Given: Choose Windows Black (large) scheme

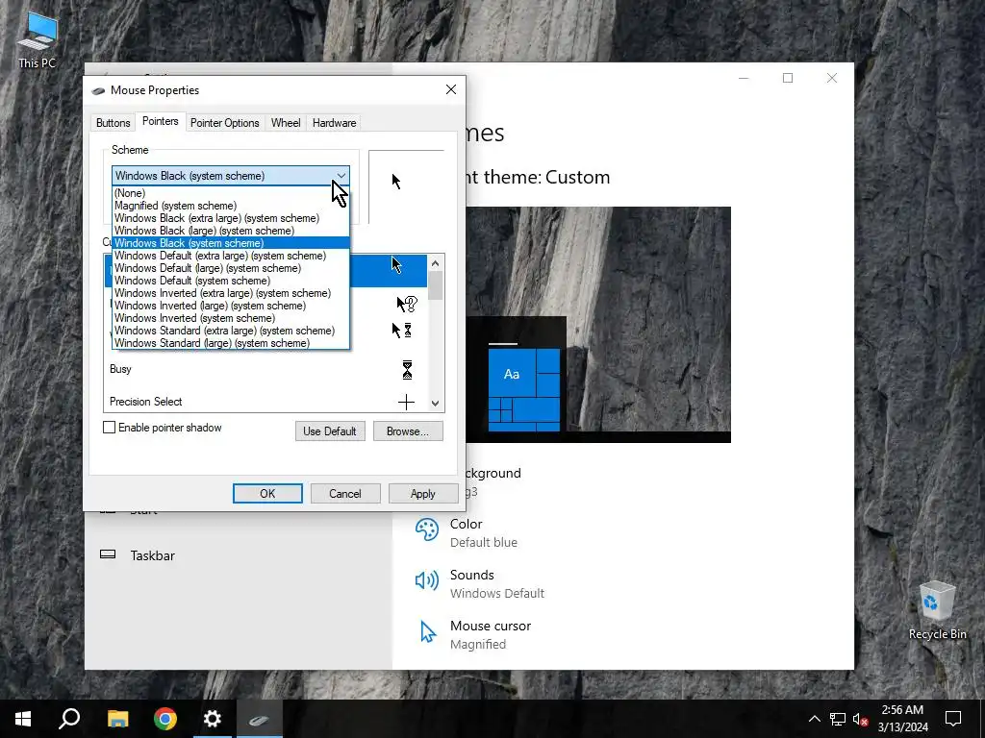Looking at the screenshot, I should (x=231, y=231).
